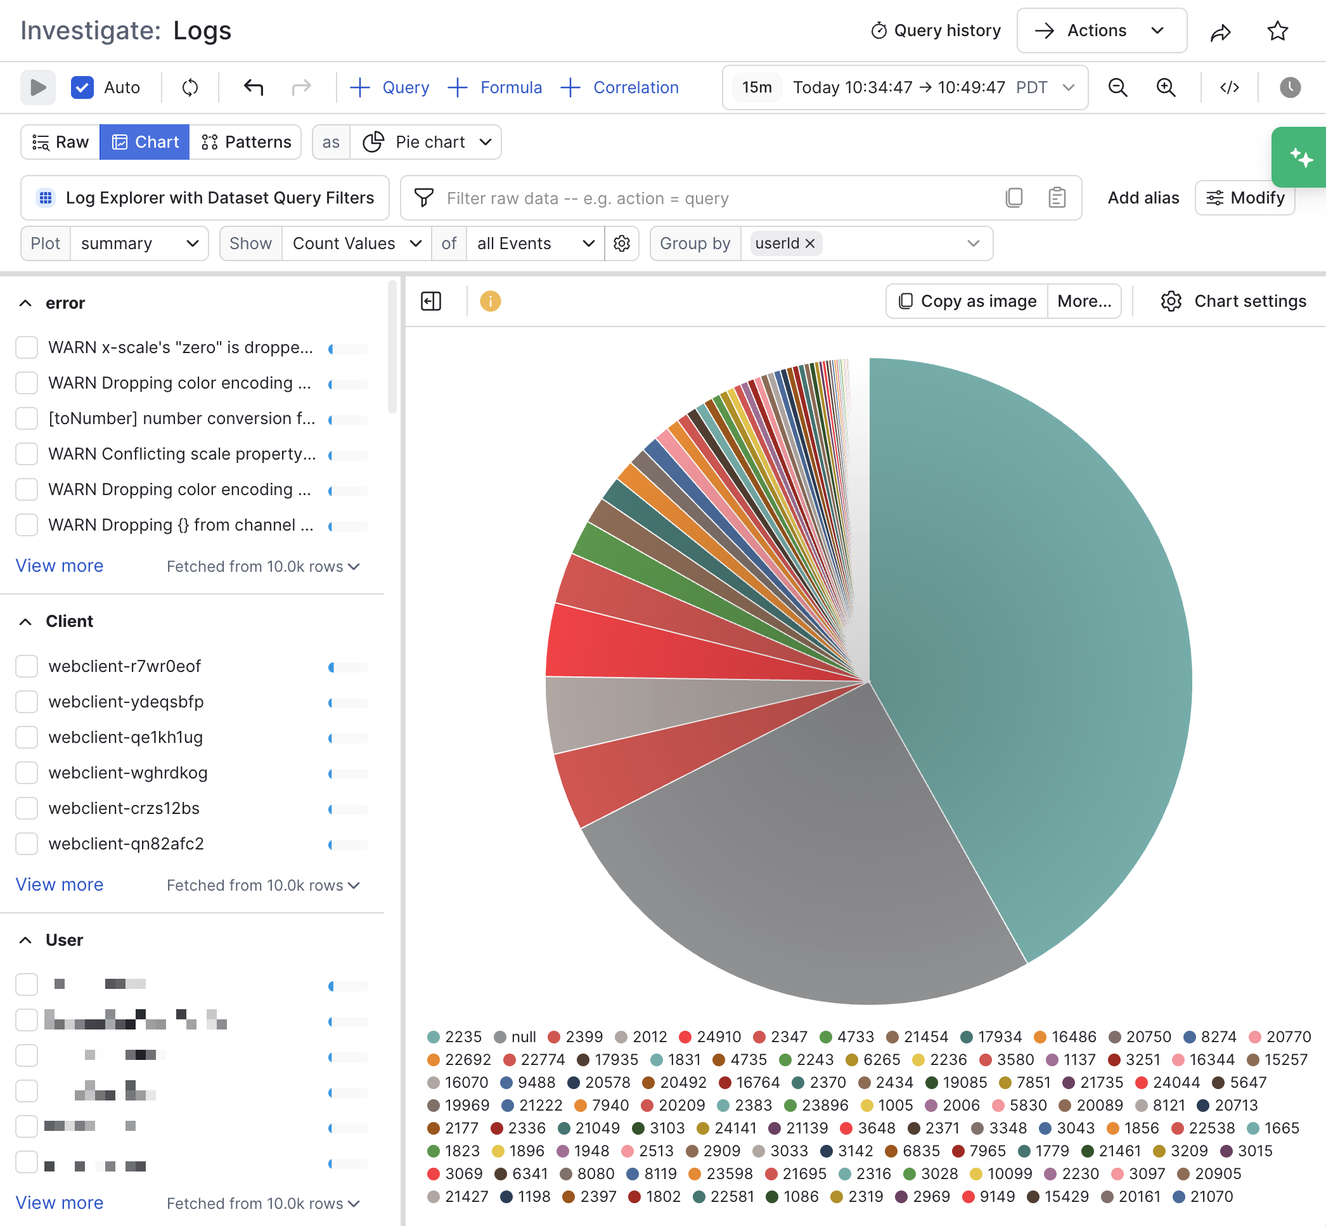Star this investigation as favorite

click(1278, 31)
